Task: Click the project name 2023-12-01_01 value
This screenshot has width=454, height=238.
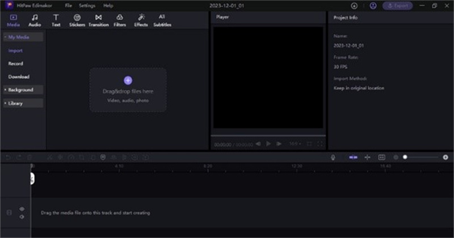Action: click(x=348, y=45)
